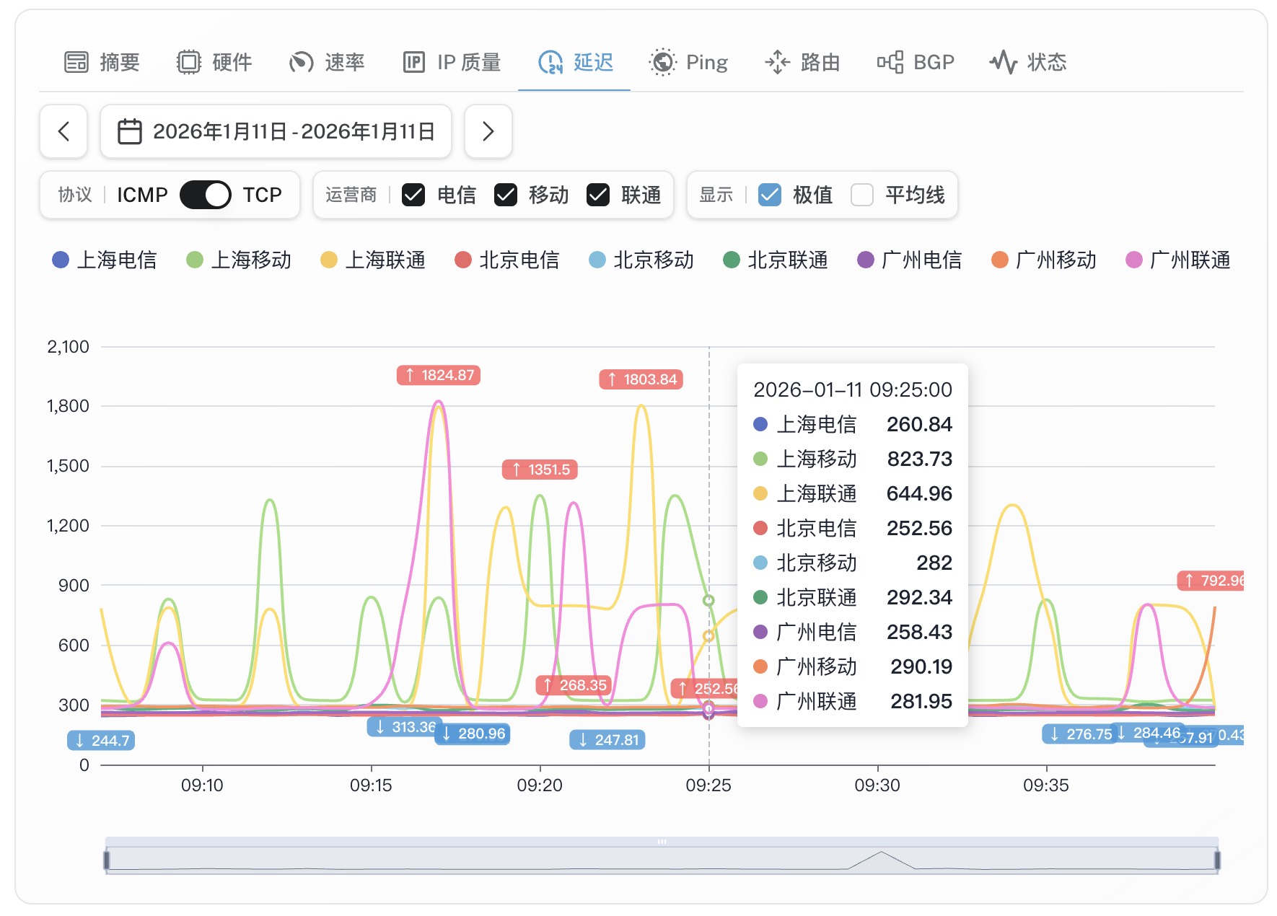Hide the 广州移动 series in legend

pos(1044,260)
